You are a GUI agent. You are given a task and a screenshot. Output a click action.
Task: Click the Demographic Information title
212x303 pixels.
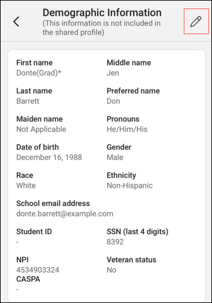pos(102,13)
